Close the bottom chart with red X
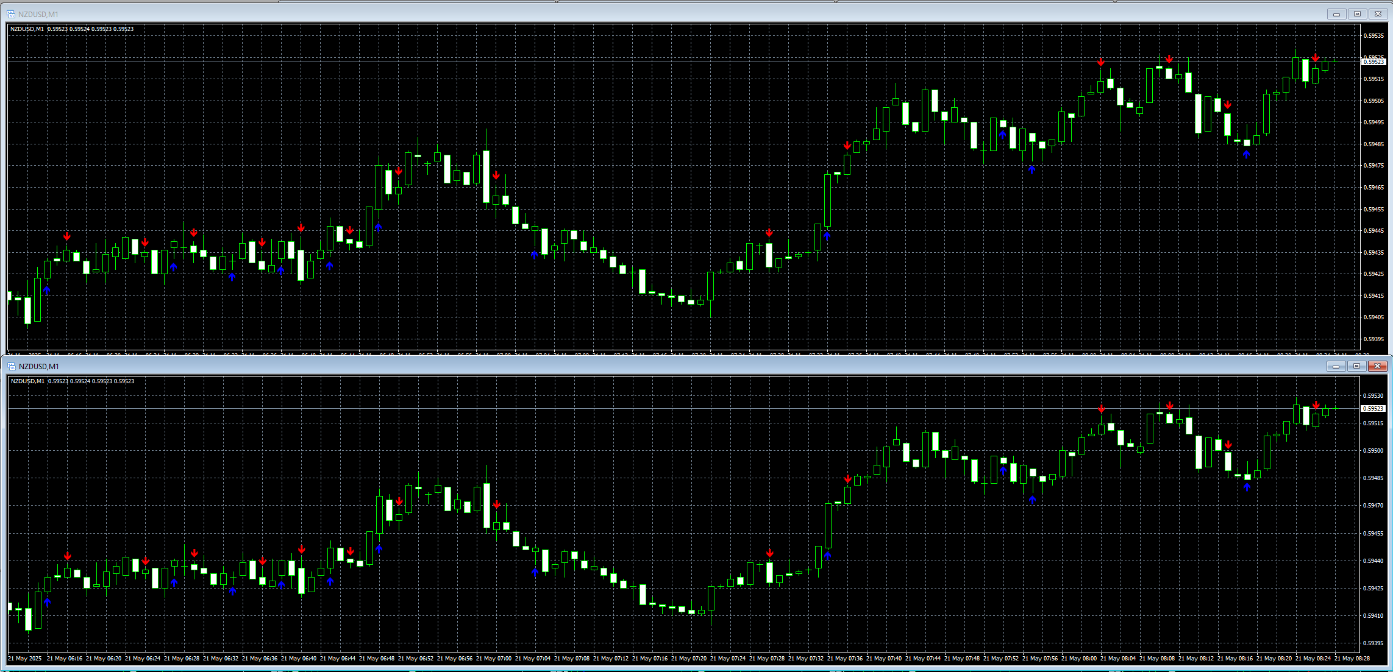The image size is (1393, 672). click(1377, 366)
